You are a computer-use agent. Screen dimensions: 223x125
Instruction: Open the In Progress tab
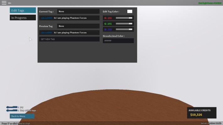point(23,18)
